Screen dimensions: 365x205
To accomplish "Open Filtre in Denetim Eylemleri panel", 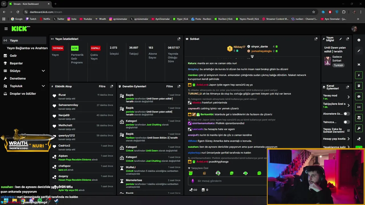I will pyautogui.click(x=170, y=86).
